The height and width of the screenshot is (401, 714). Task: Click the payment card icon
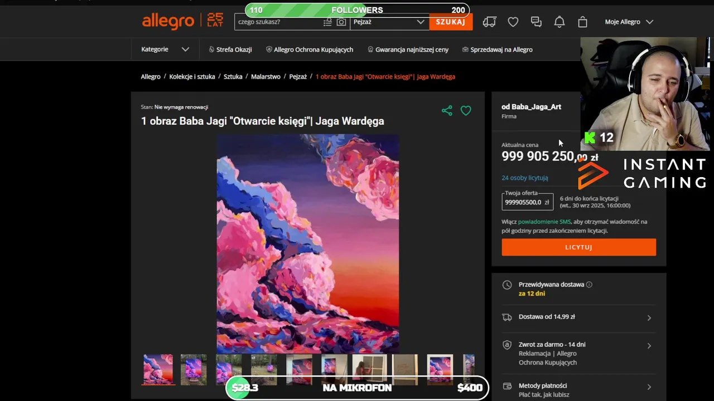click(x=507, y=386)
